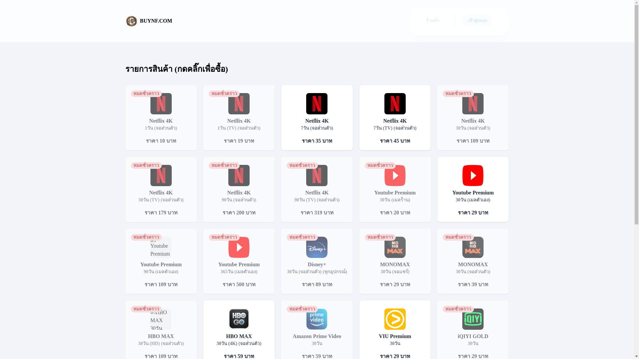
Task: Click หมดชั่วคราว badge on Disney+ card
Action: tap(302, 237)
